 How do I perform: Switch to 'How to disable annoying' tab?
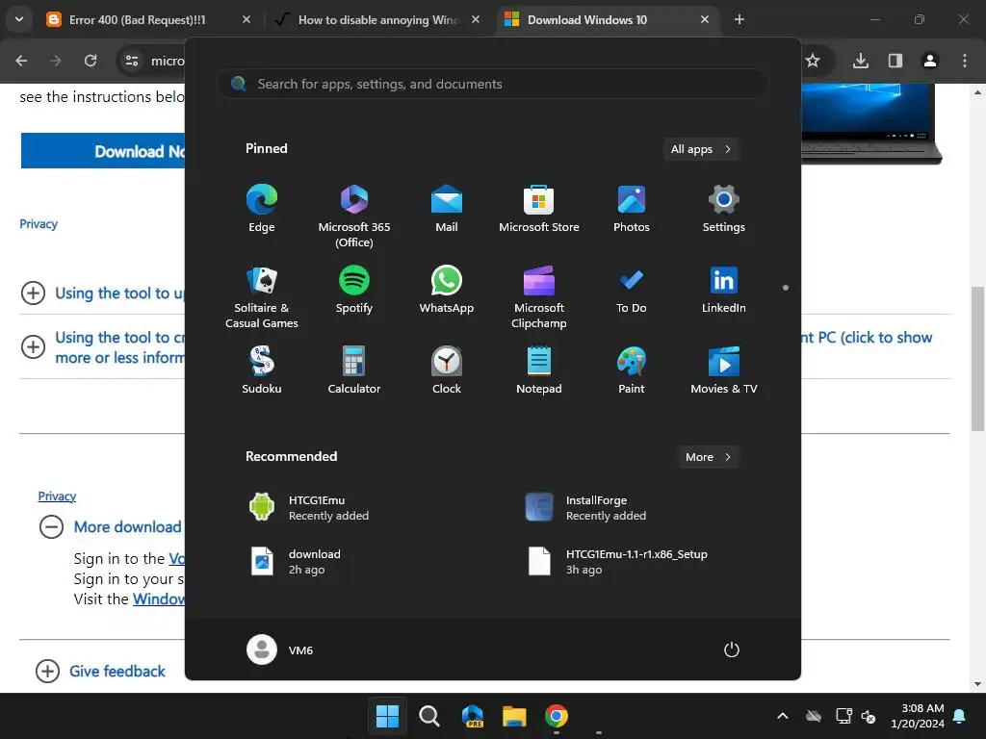(x=377, y=19)
